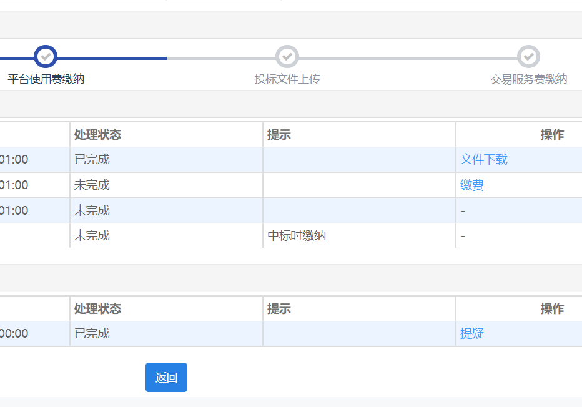Click the 平台使用费缴纳 step check icon
Image resolution: width=582 pixels, height=407 pixels.
pos(46,57)
